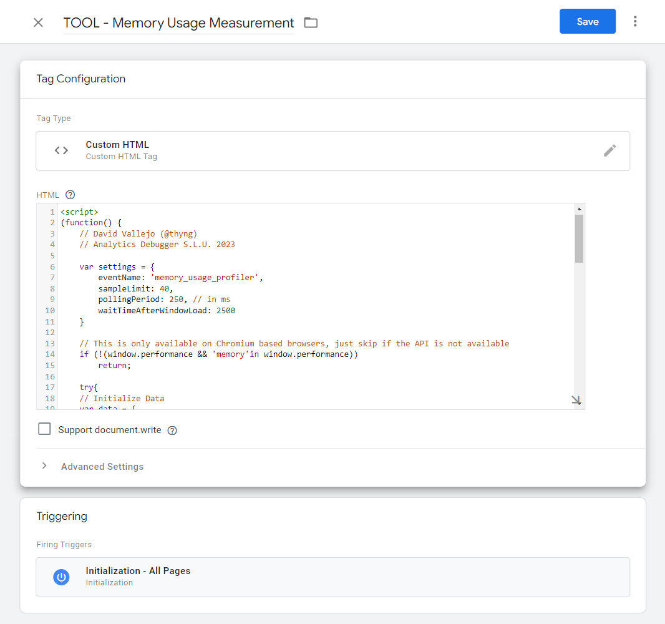This screenshot has height=624, width=665.
Task: Click the Custom HTML code brackets icon
Action: [61, 150]
